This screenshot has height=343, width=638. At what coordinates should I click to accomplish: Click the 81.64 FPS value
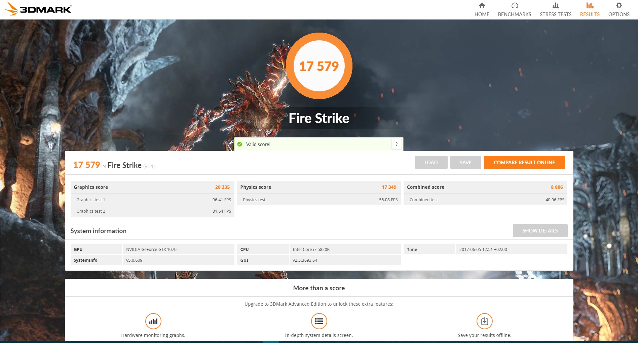(x=222, y=211)
